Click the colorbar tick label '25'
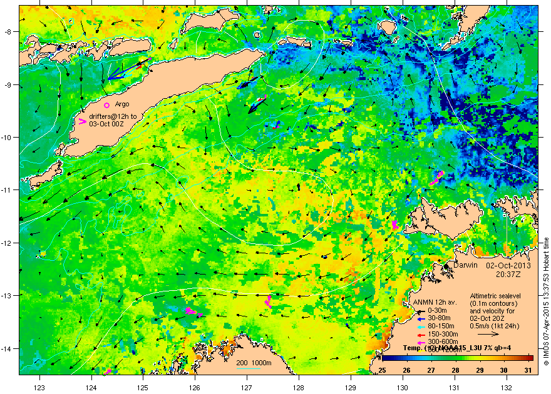Screen dimensions: 551x394 click(x=383, y=370)
